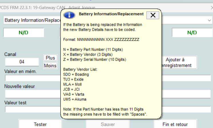
Task: Click the 'UM5 = Akuma' vendor line
Action: click(x=75, y=99)
